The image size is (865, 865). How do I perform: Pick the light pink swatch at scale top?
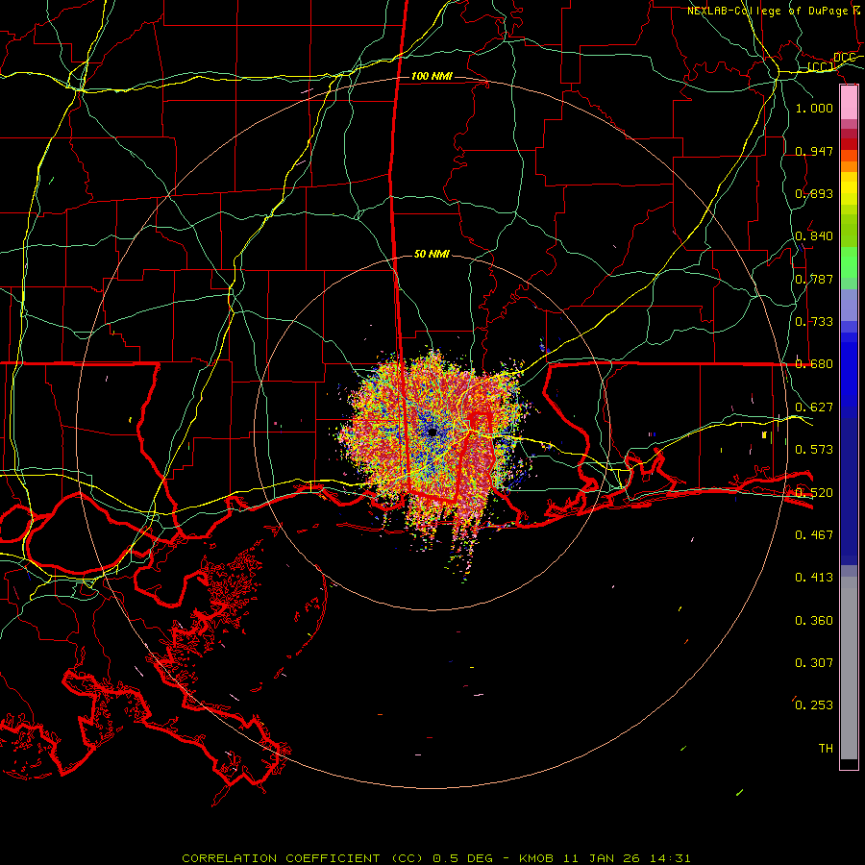(849, 103)
